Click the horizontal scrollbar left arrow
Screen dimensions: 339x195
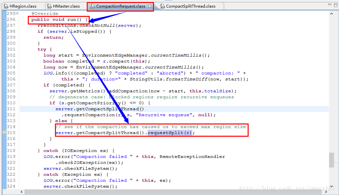click(x=22, y=192)
